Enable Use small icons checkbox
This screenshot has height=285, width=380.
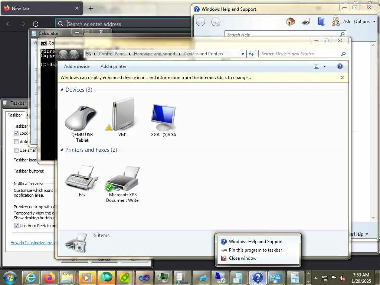(16, 150)
